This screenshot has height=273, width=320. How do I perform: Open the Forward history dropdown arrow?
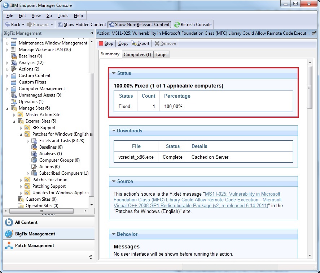52,25
